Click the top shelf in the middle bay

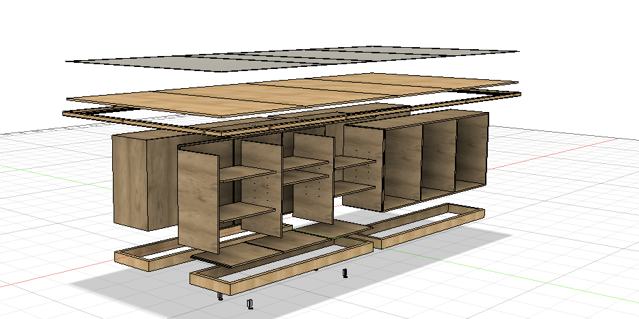point(304,163)
